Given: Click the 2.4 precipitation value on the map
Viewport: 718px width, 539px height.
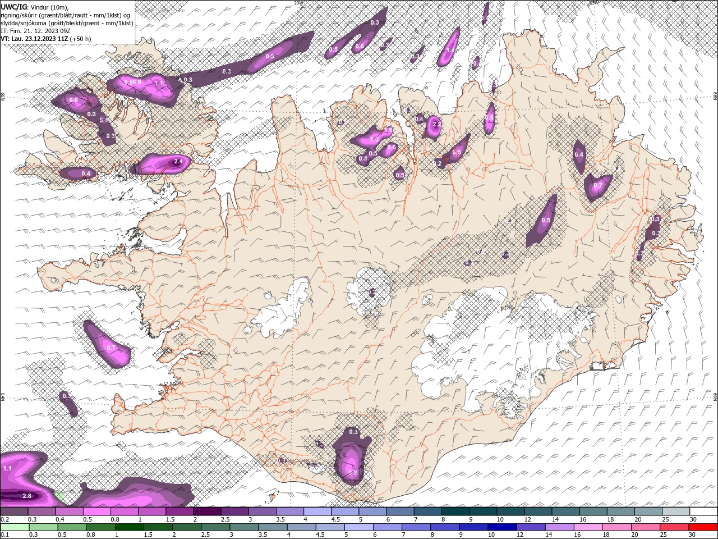Looking at the screenshot, I should pos(178,161).
